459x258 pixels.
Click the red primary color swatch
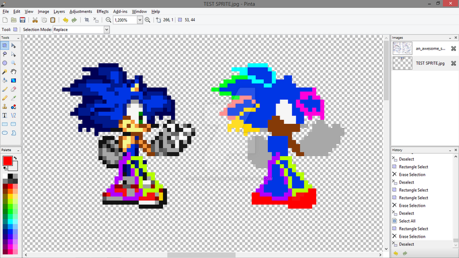(7, 161)
